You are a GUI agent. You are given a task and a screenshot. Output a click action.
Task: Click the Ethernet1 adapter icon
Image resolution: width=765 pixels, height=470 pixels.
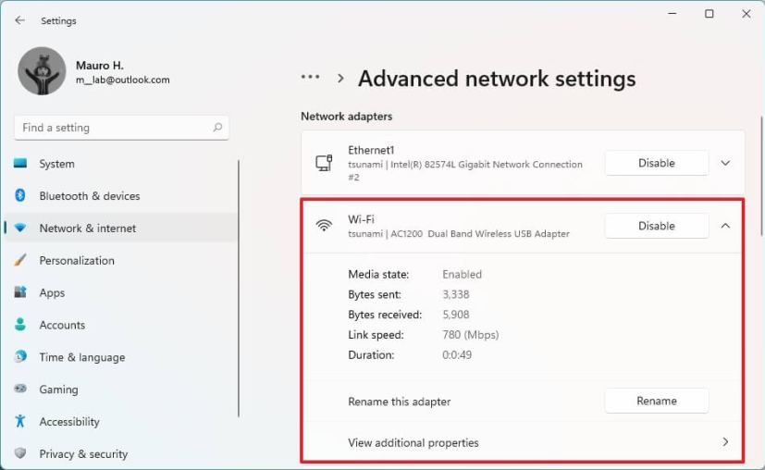click(x=324, y=164)
